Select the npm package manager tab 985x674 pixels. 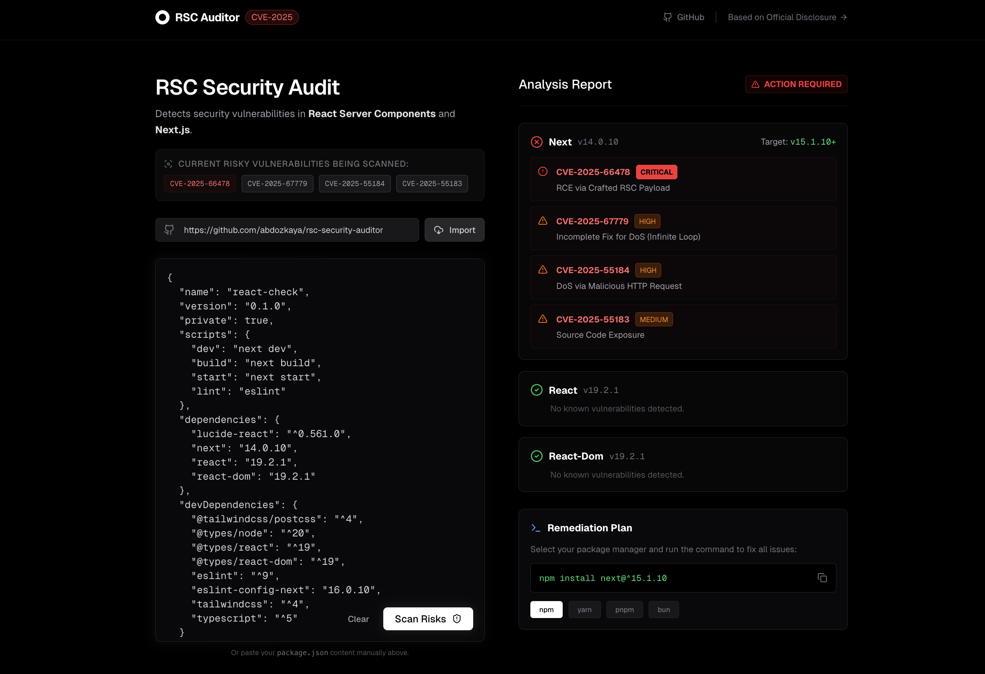(x=547, y=610)
